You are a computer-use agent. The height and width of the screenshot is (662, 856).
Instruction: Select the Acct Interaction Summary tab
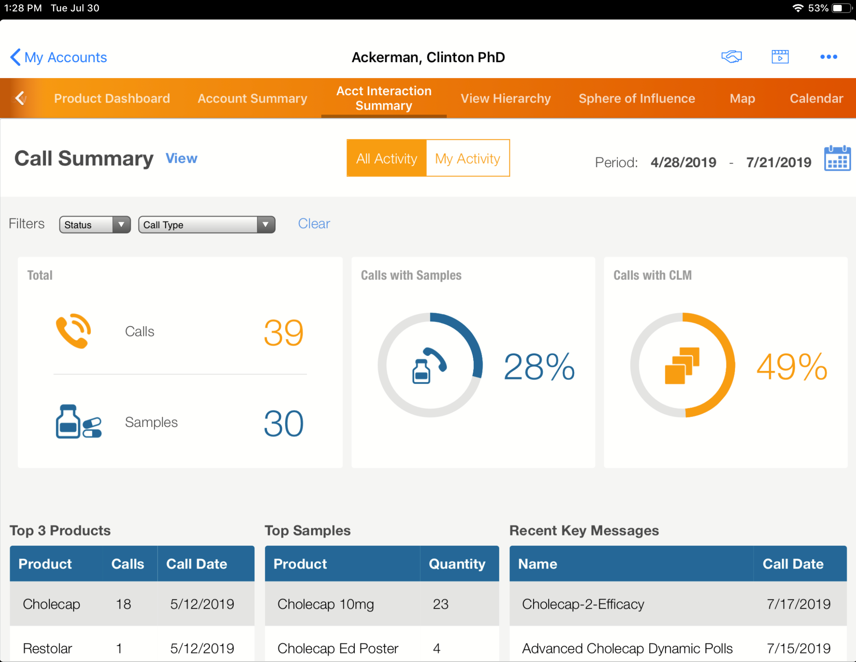[384, 98]
